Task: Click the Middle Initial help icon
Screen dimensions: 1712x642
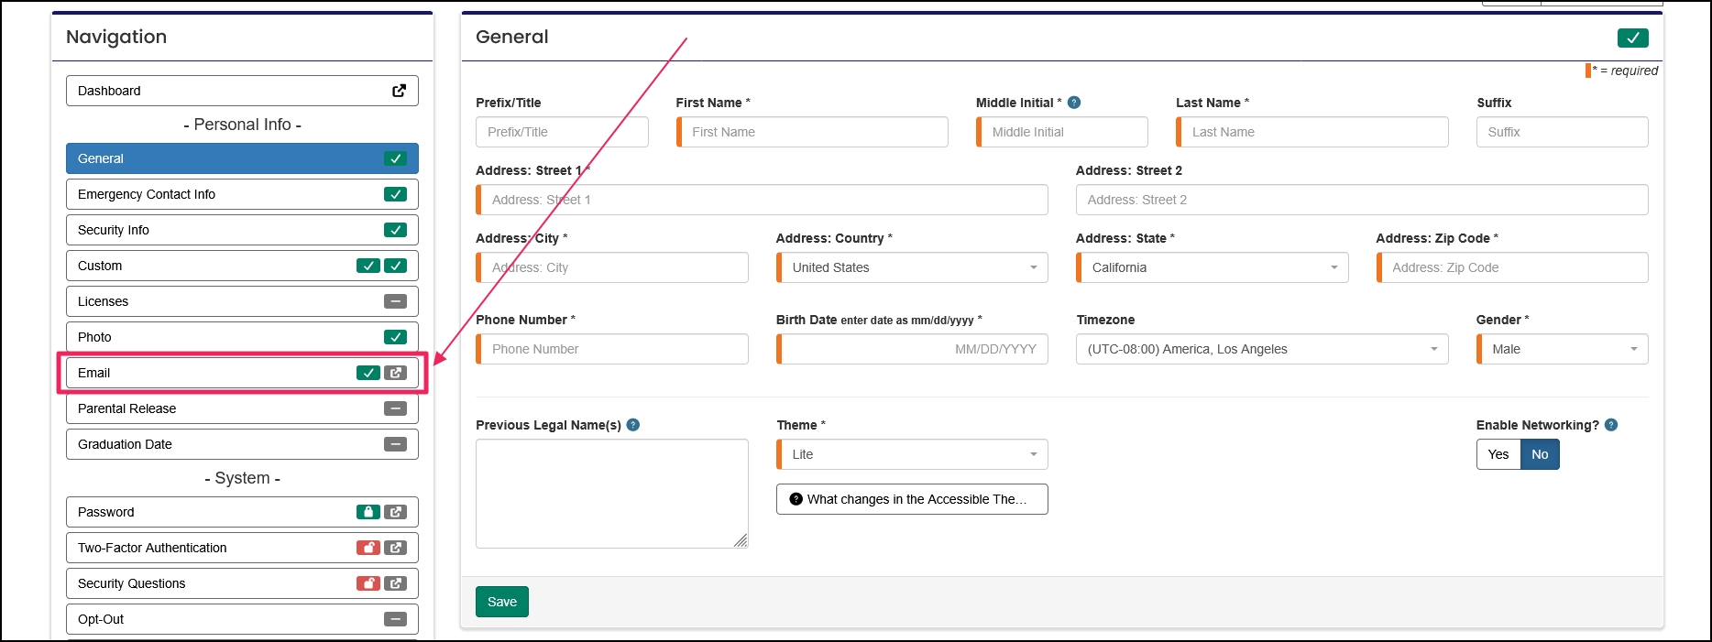Action: (1074, 103)
